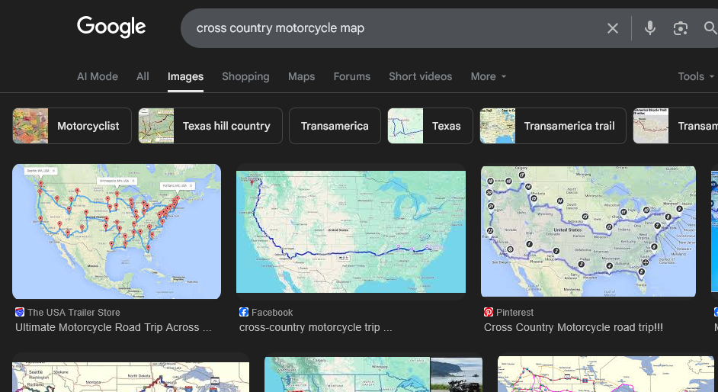
Task: Open USA Trailer Store map image
Action: point(117,231)
